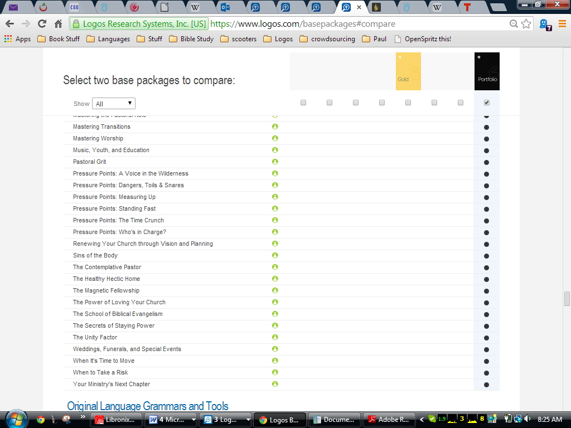Screen dimensions: 571x428
Task: Check the fourth base package checkbox
Action: [382, 103]
